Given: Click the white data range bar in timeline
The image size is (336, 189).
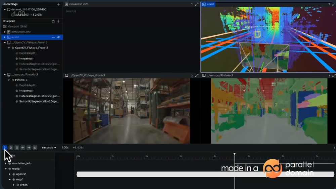Looking at the screenshot, I should click(205, 174).
